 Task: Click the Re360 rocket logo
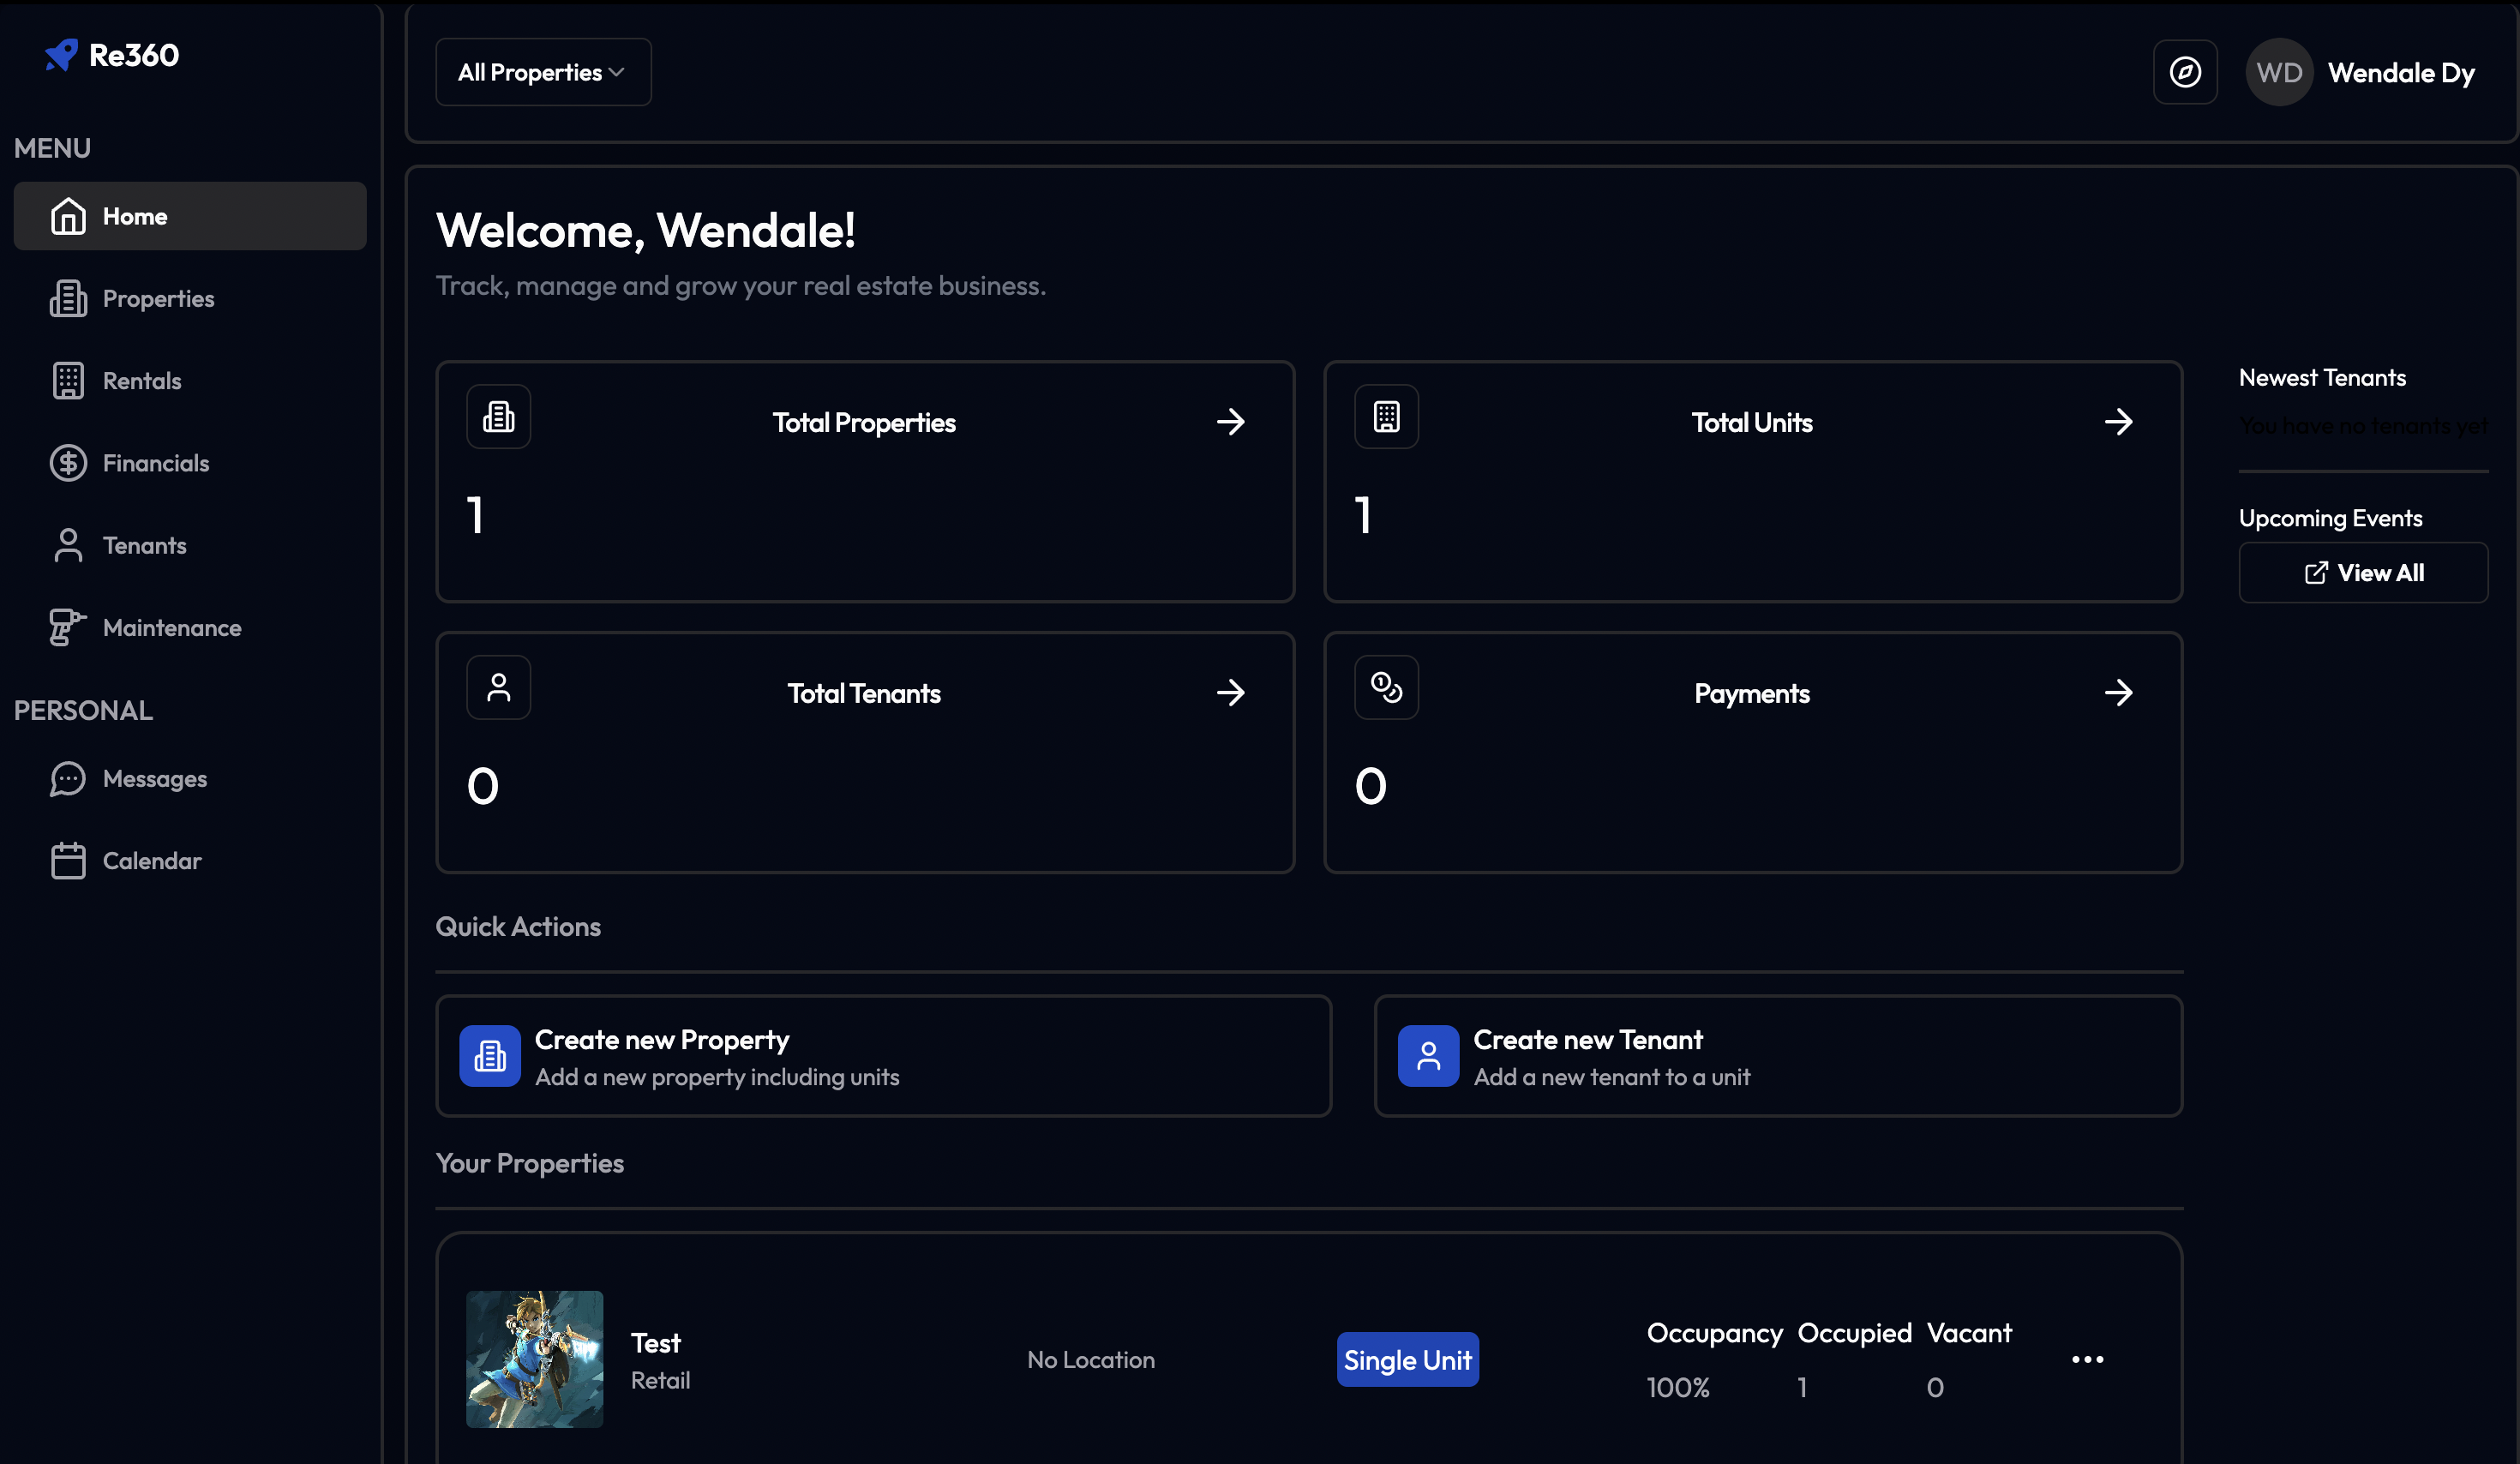[x=61, y=55]
